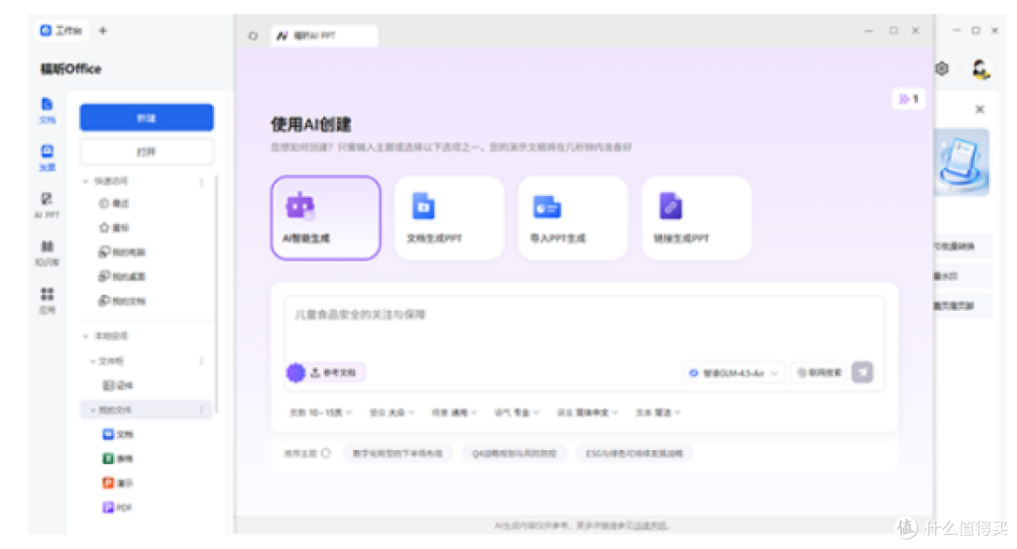Open the 受众 audience dropdown
Image resolution: width=1017 pixels, height=549 pixels.
point(392,412)
